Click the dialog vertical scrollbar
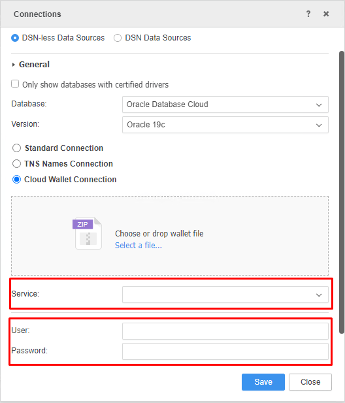Viewport: 345px width, 403px height. click(342, 192)
